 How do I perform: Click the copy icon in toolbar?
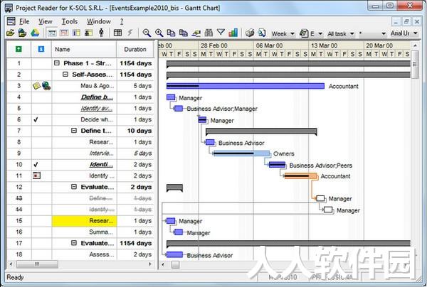171,33
